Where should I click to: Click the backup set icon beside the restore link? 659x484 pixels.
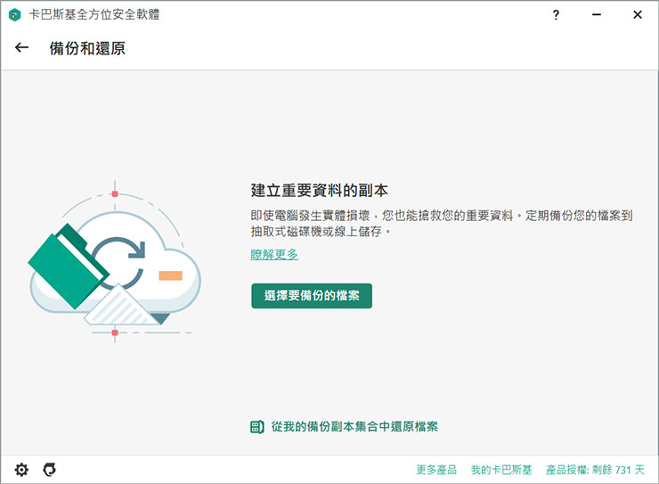point(256,427)
